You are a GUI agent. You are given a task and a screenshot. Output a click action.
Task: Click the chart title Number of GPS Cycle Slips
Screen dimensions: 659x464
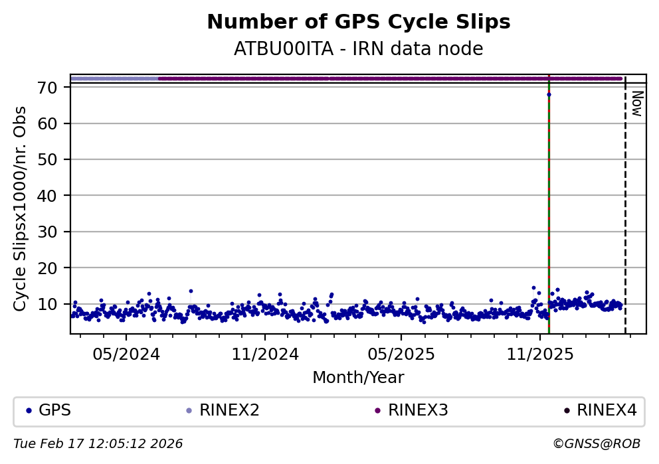[359, 22]
